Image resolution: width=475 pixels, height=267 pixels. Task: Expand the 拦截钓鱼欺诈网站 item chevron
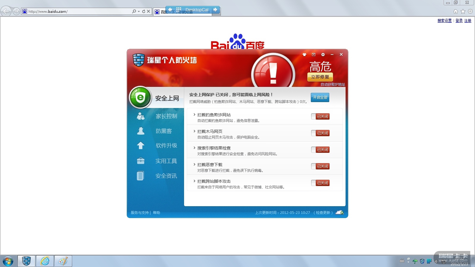tap(194, 115)
